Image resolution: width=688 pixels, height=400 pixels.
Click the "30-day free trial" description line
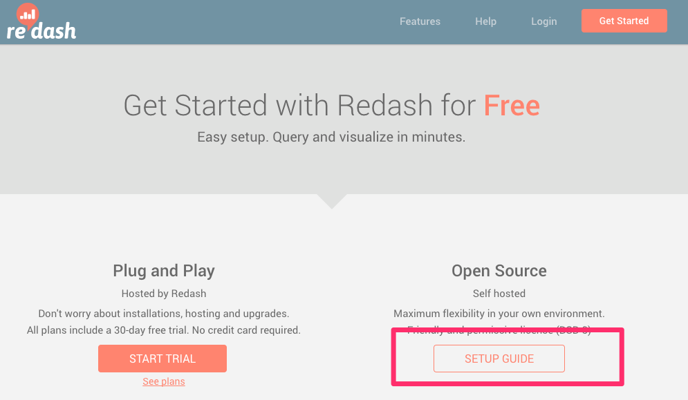coord(164,330)
